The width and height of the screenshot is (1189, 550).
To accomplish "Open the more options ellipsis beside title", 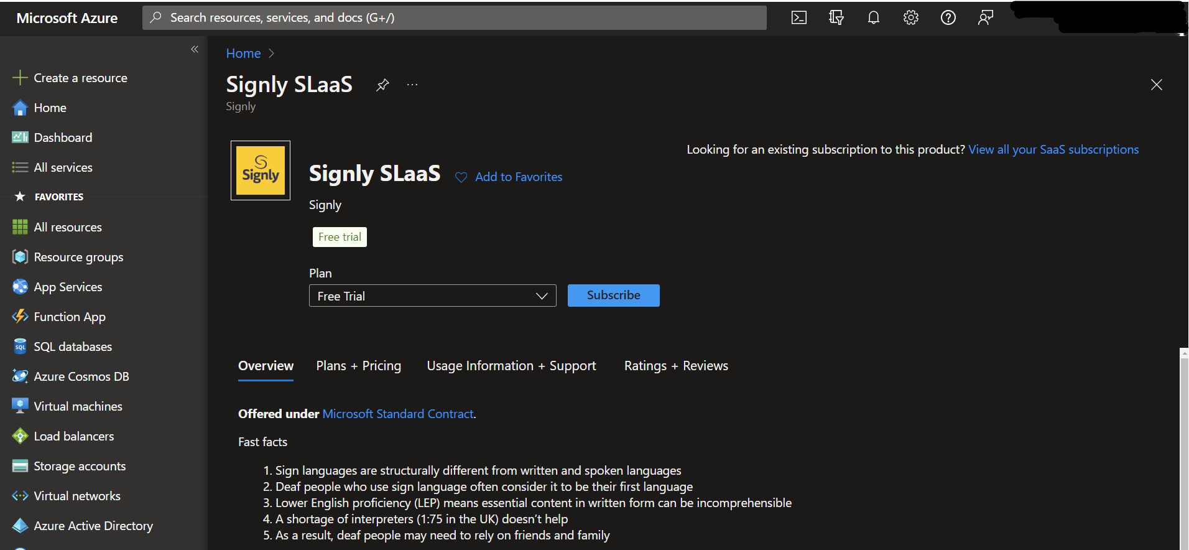I will tap(412, 85).
